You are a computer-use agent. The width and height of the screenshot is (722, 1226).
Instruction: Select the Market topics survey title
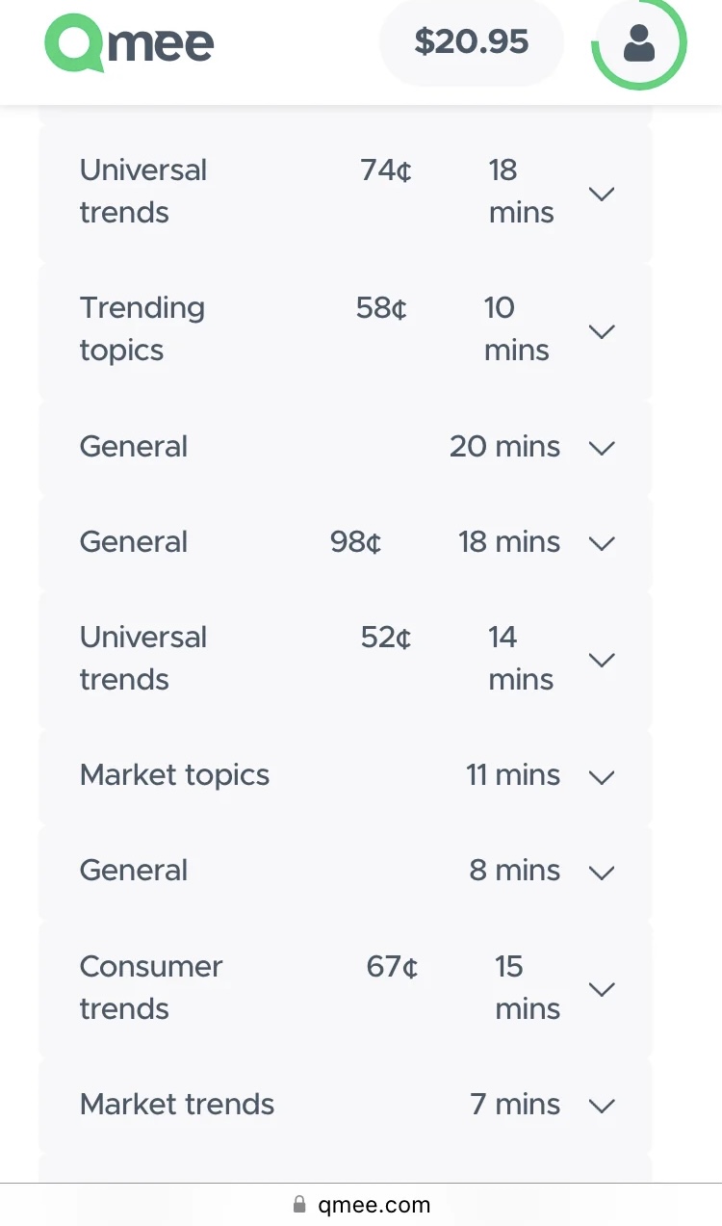pyautogui.click(x=174, y=774)
